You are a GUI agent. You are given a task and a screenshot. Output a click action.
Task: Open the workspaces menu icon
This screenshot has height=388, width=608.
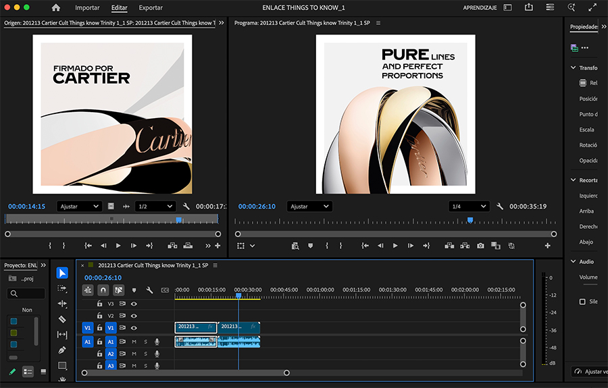(550, 7)
